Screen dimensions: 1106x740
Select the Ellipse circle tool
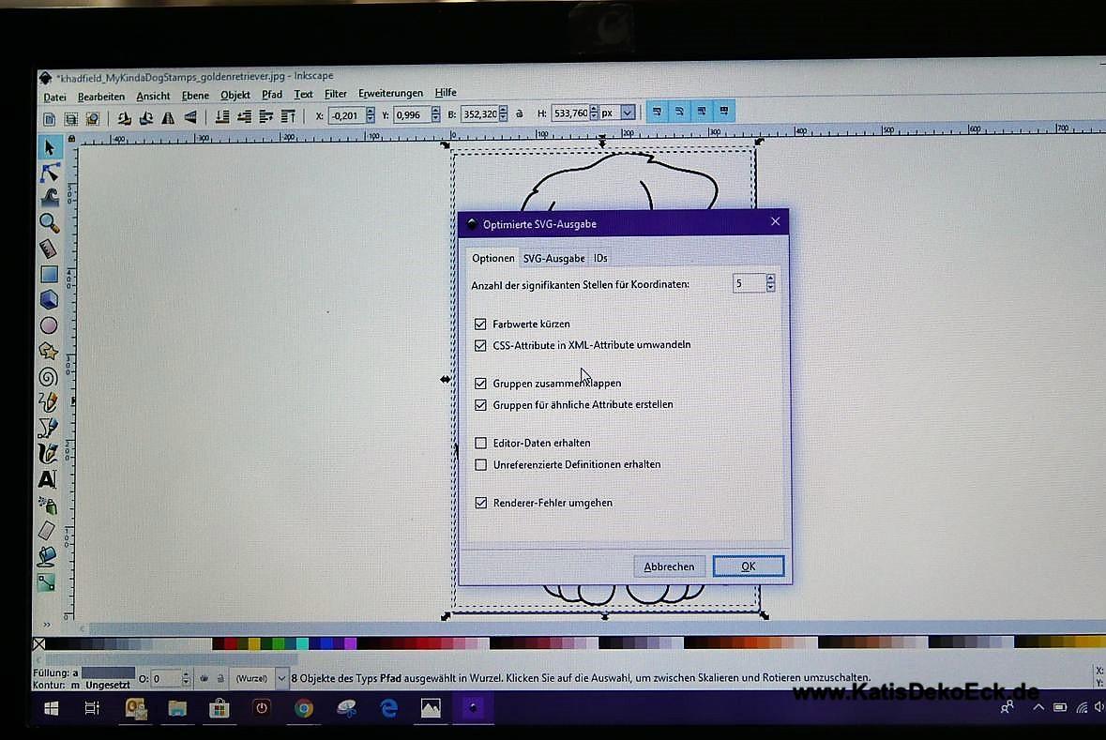(x=49, y=325)
